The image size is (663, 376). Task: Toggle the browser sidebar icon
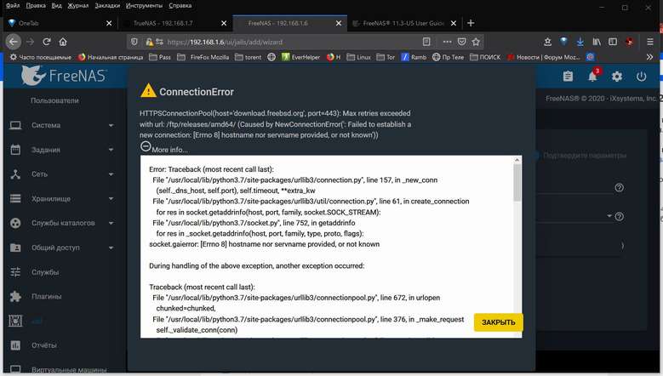click(x=613, y=42)
